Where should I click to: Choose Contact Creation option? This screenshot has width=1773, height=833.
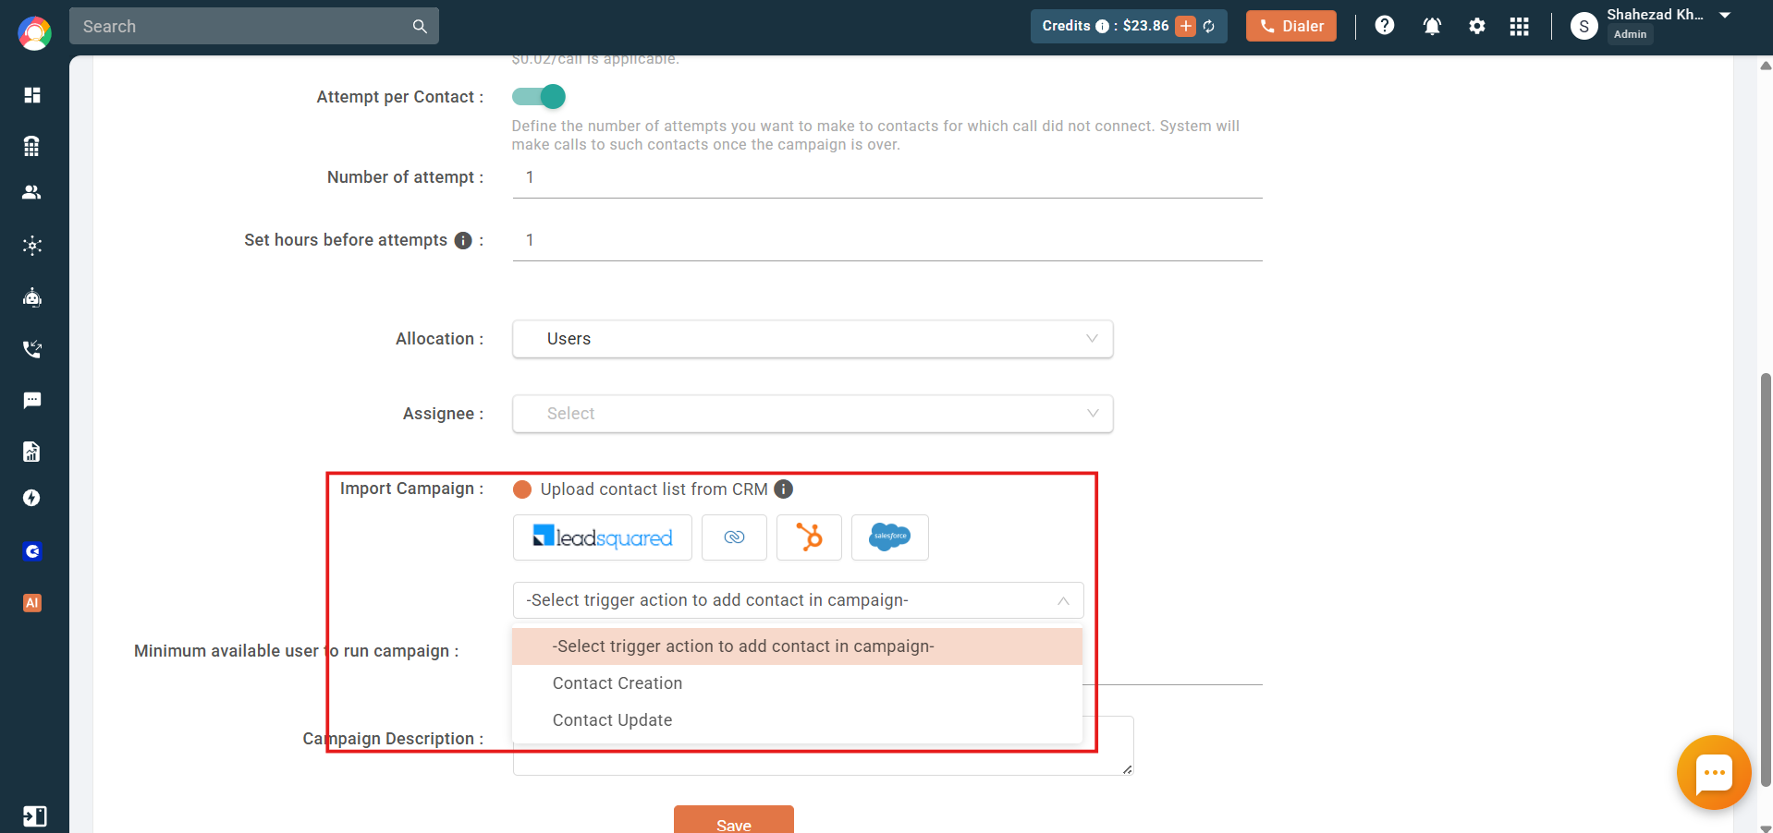[797, 683]
